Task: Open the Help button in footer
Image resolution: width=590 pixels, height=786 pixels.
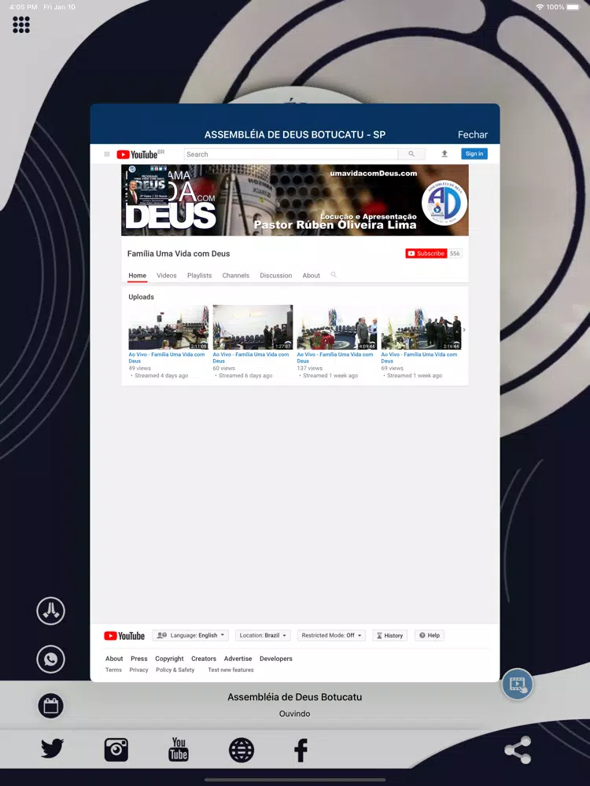Action: pyautogui.click(x=430, y=635)
